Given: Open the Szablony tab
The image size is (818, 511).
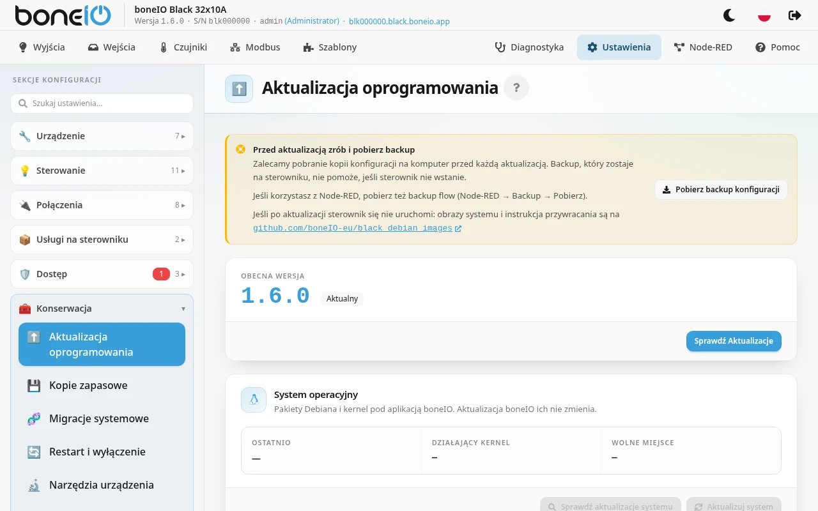Looking at the screenshot, I should (x=330, y=47).
